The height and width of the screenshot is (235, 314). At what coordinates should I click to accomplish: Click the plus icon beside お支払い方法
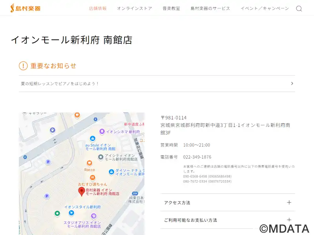point(289,220)
